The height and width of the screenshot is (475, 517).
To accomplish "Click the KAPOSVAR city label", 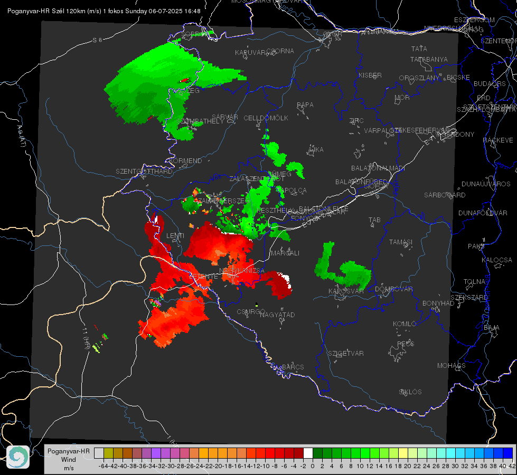I will 346,291.
